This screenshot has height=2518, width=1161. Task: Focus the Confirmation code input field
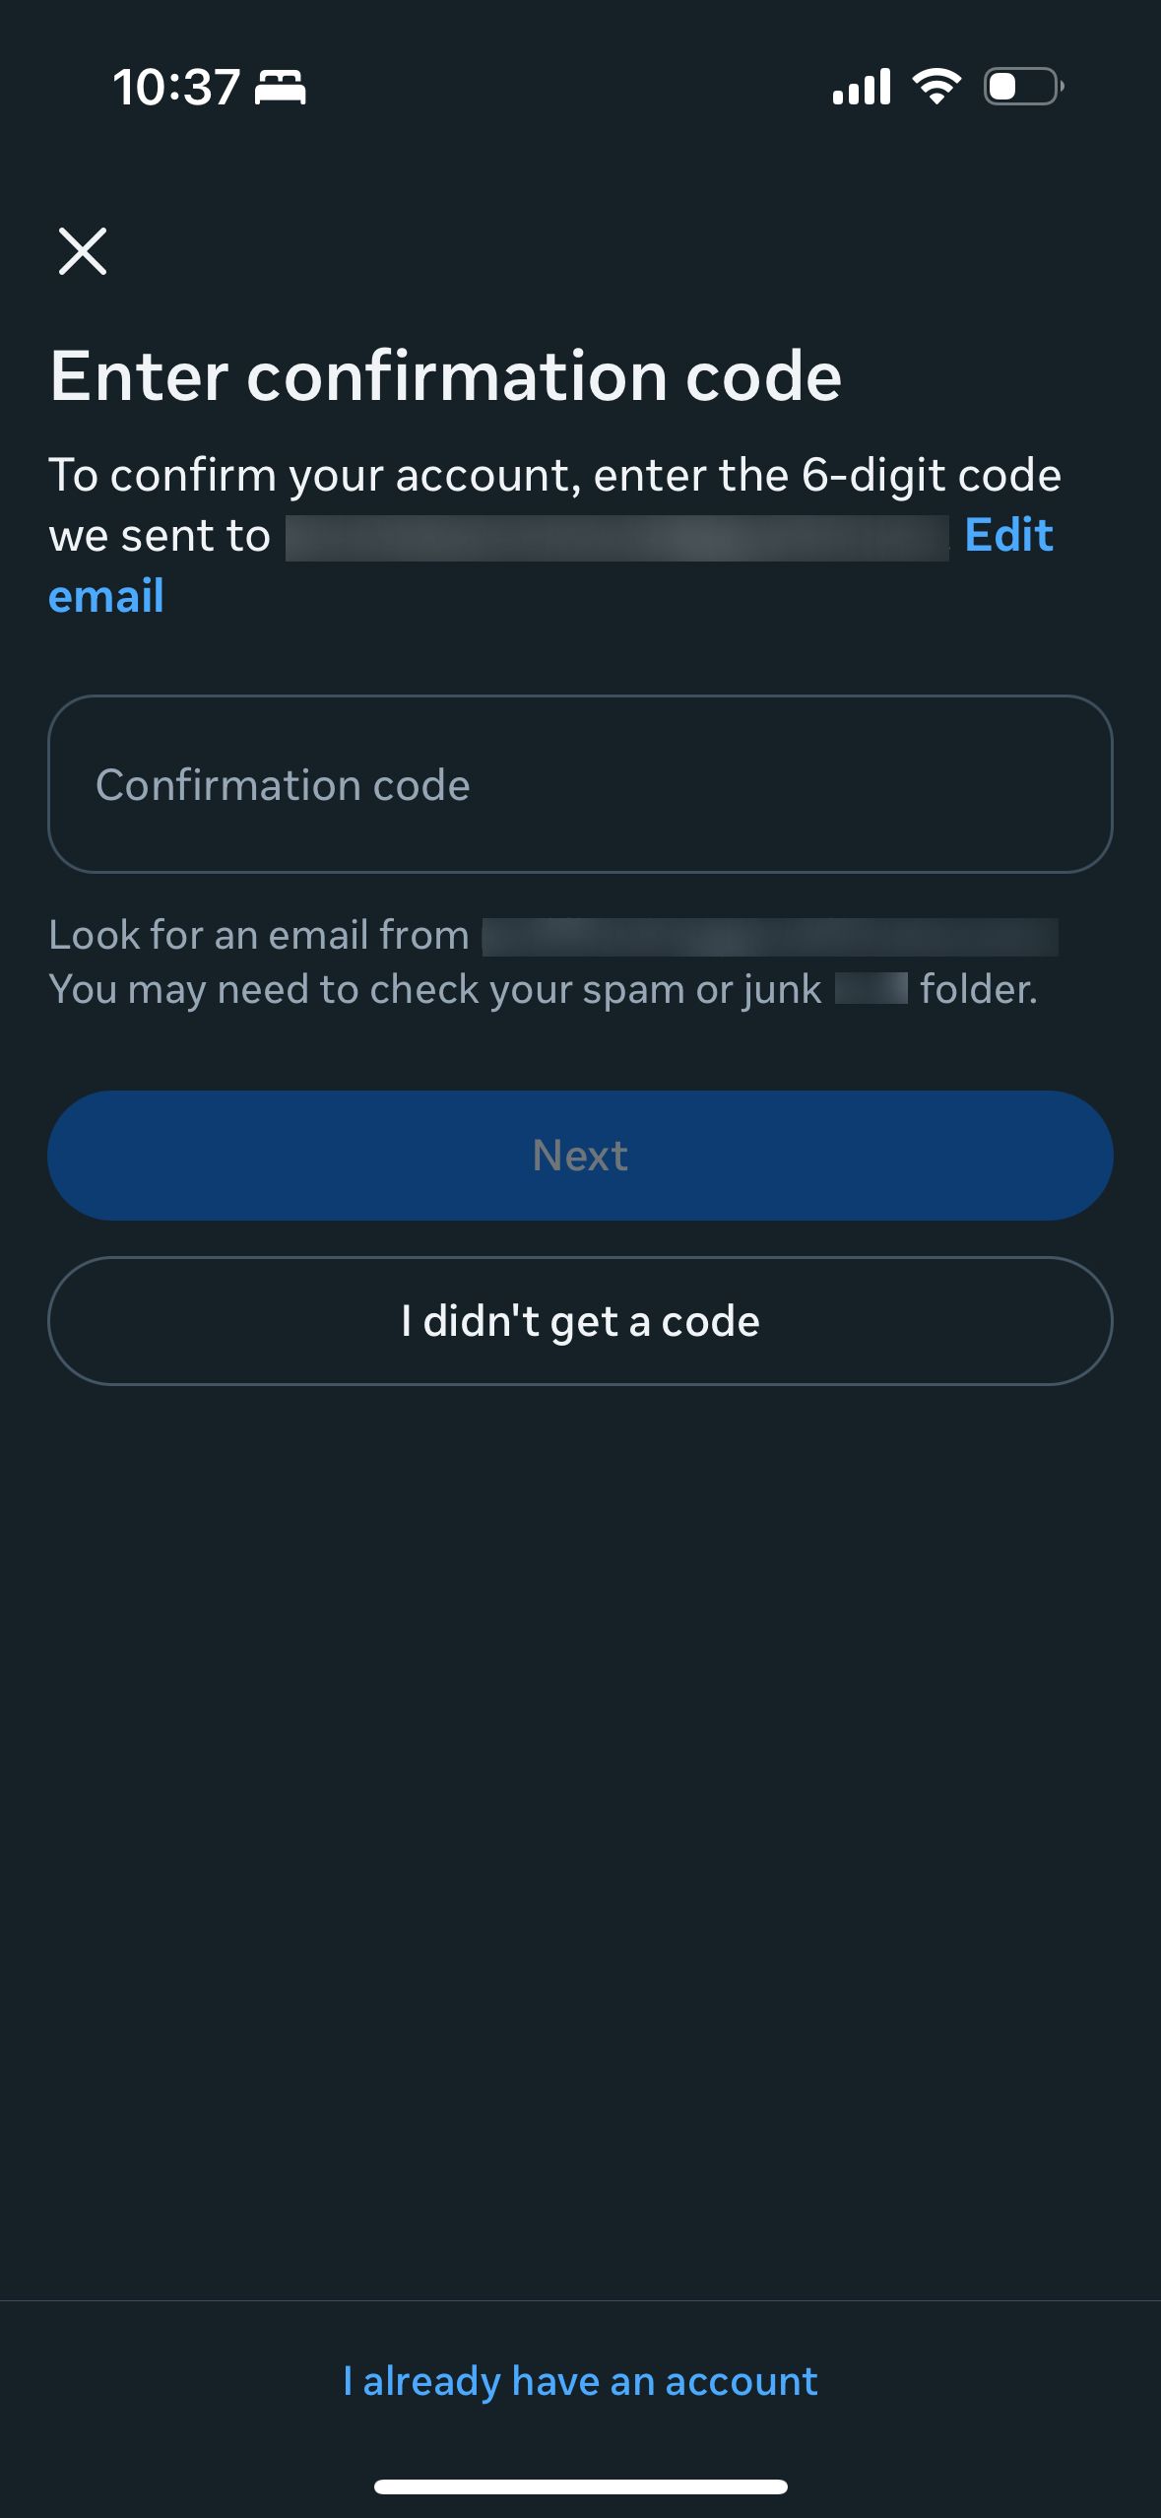(580, 784)
